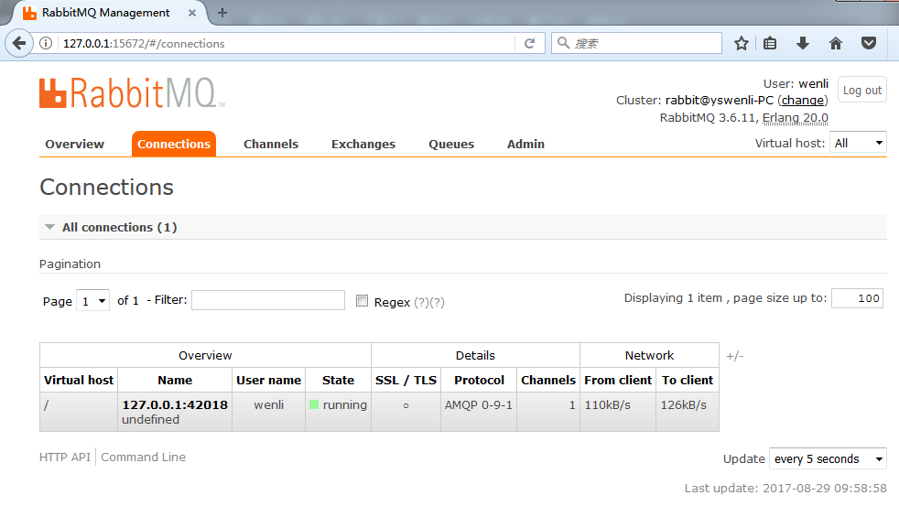Focus the Filter input field
Screen dimensions: 899x506
268,300
